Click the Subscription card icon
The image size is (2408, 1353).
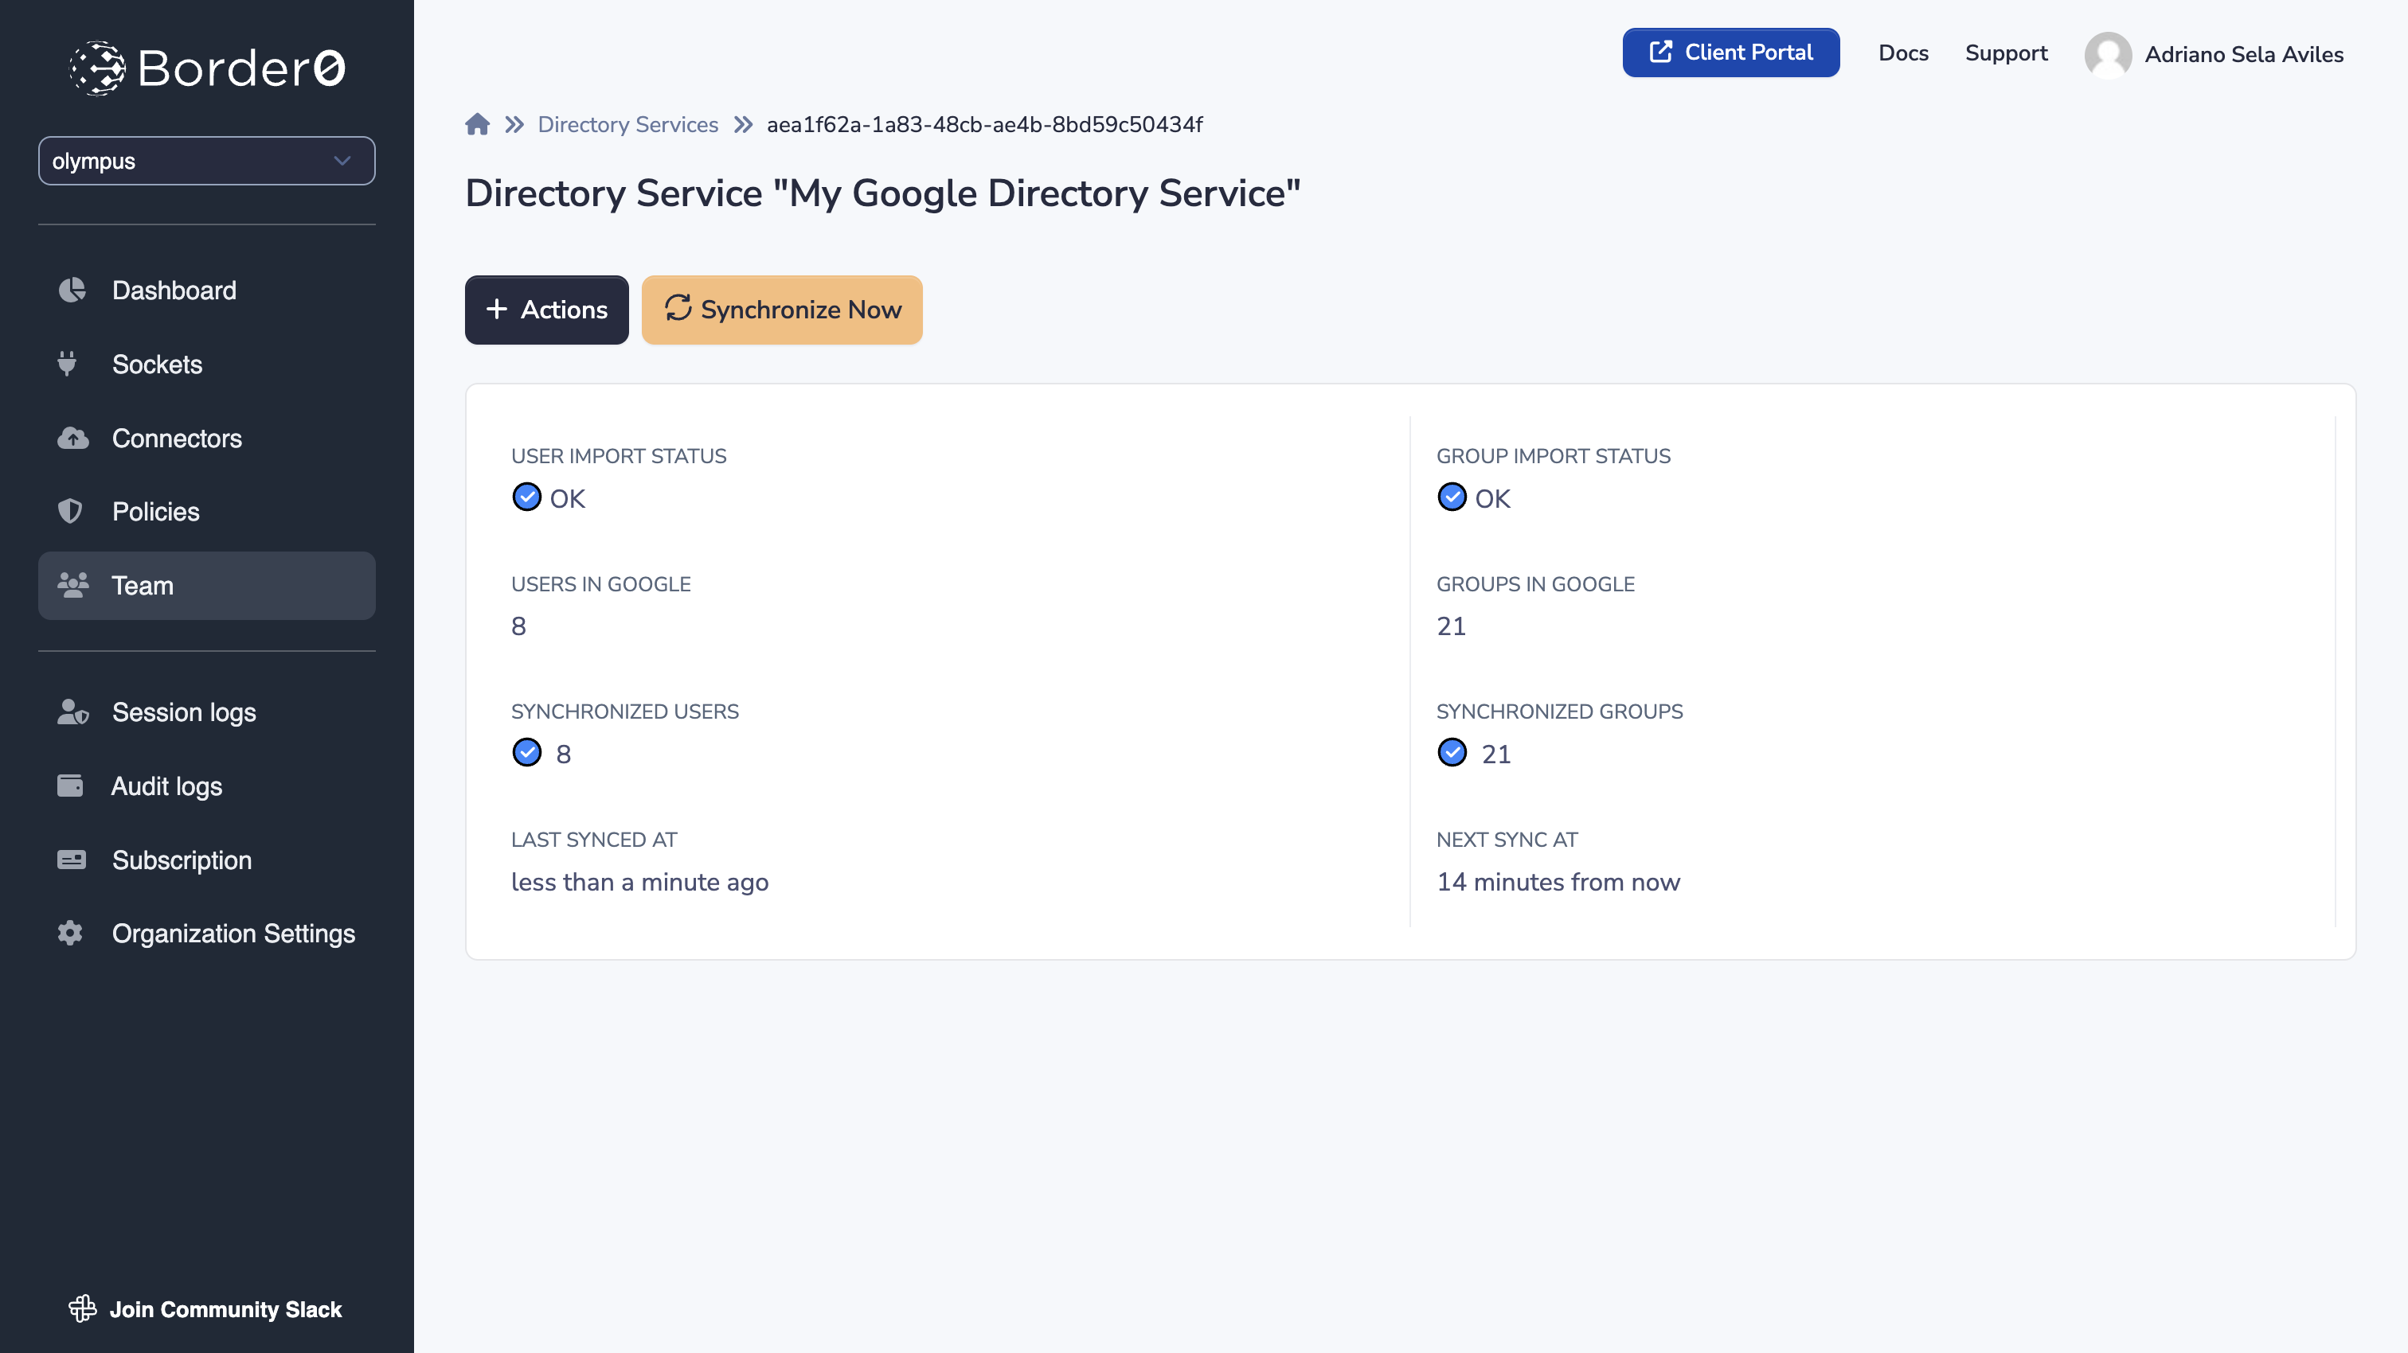click(71, 860)
